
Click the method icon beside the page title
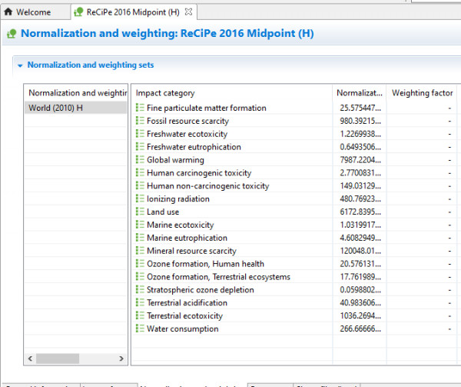pyautogui.click(x=12, y=34)
